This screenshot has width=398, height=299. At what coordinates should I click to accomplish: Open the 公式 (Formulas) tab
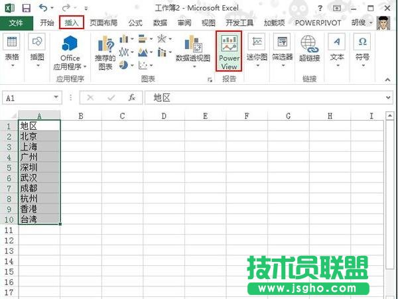[x=135, y=23]
